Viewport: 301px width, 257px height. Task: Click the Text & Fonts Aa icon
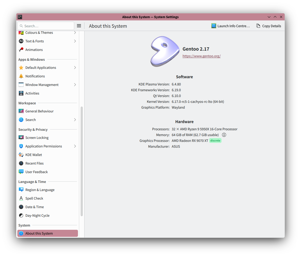coord(21,41)
